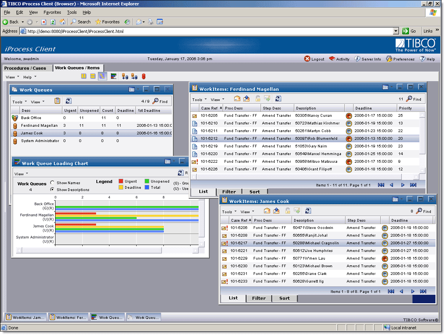Open the Activity icon in the header
445x335 pixels.
(332, 59)
